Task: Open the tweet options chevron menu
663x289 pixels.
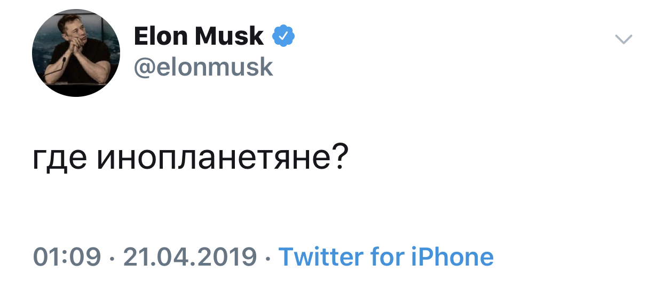Action: [623, 39]
